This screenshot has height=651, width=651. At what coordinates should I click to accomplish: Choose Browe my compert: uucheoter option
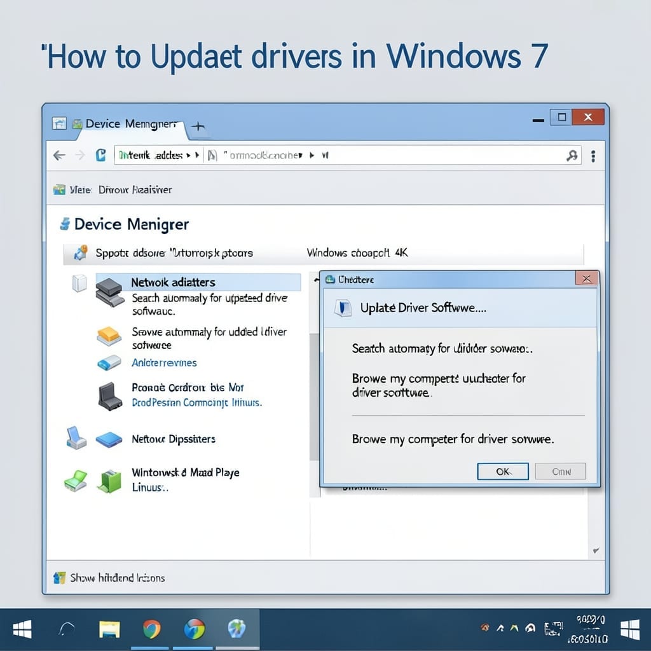pos(439,385)
